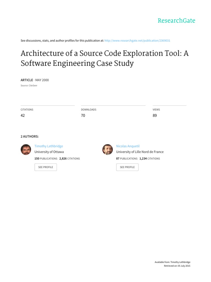Click the Views count 89
This screenshot has width=211, height=282.
click(x=155, y=115)
